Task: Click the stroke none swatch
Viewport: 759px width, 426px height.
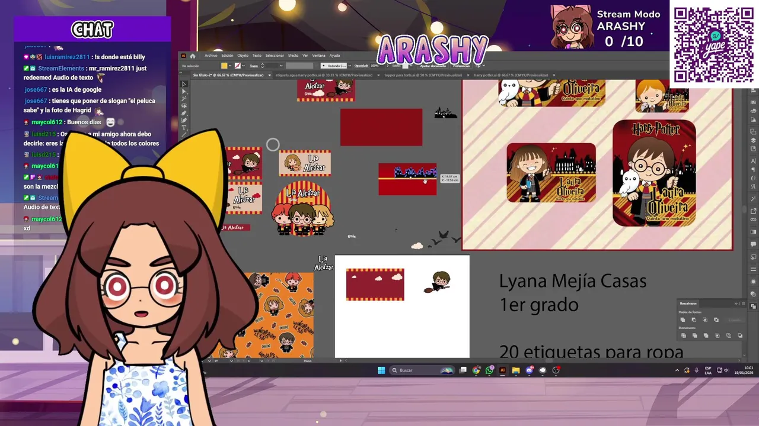Action: [x=238, y=65]
